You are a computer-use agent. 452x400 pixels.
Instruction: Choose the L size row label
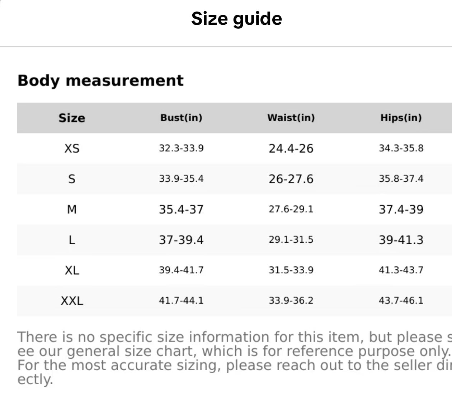[x=72, y=240]
